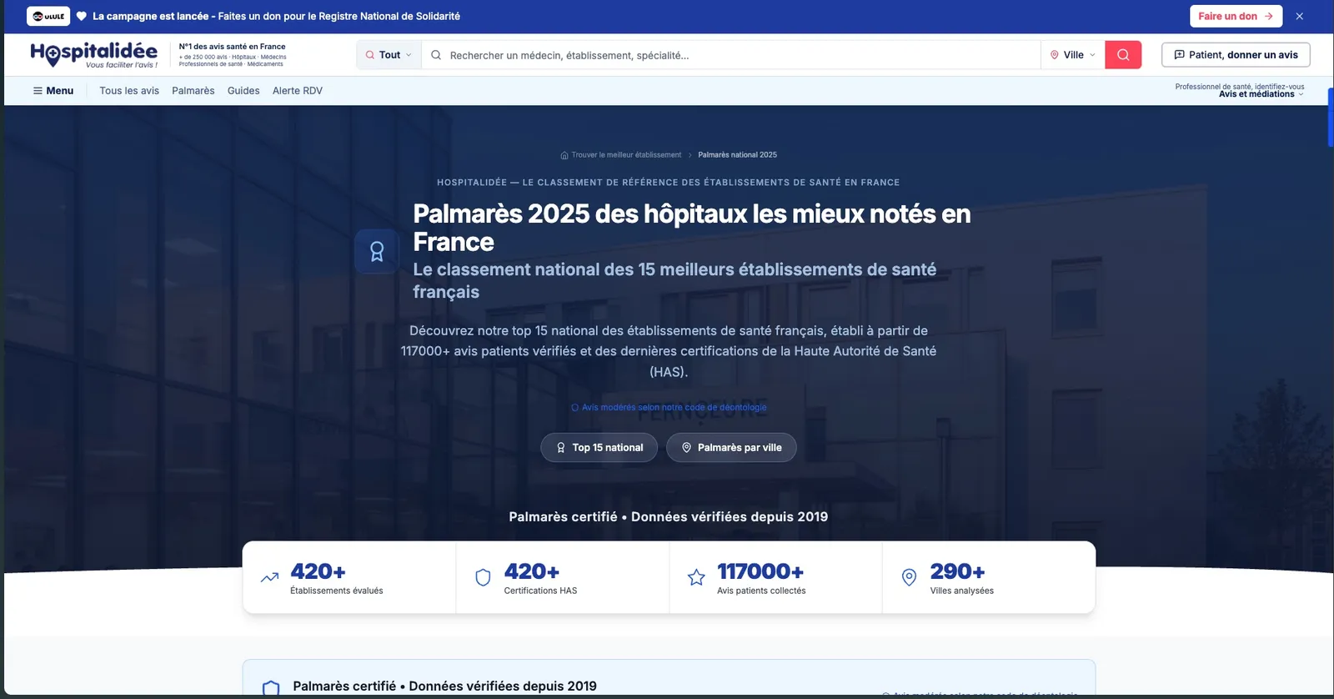Follow 'Trouver le meilleur établissement' breadcrumb link
Viewport: 1334px width, 699px height.
(x=626, y=155)
